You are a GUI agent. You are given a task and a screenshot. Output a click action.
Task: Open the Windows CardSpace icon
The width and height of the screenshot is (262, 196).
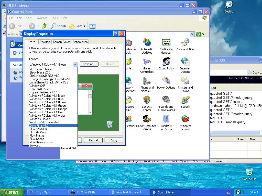click(166, 123)
